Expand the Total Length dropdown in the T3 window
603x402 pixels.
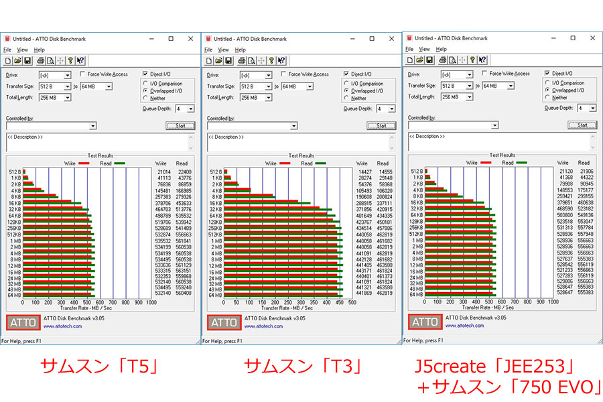tap(269, 98)
